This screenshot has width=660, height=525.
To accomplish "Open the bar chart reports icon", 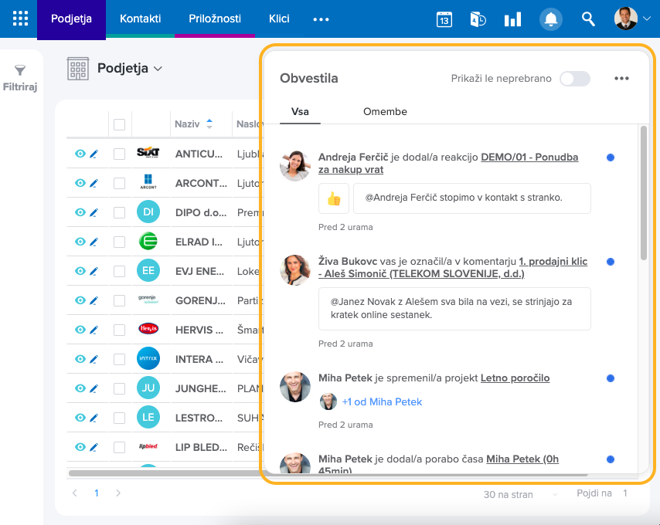I will (x=512, y=19).
